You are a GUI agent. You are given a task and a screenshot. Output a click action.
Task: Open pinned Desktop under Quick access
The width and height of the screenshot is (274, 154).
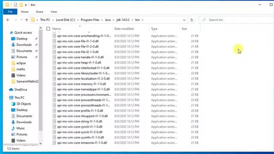(x=22, y=38)
